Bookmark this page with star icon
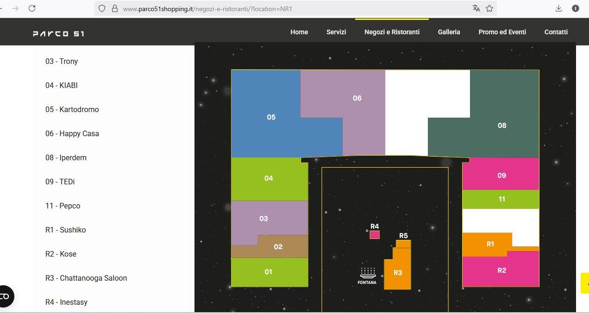The height and width of the screenshot is (314, 589). point(489,8)
